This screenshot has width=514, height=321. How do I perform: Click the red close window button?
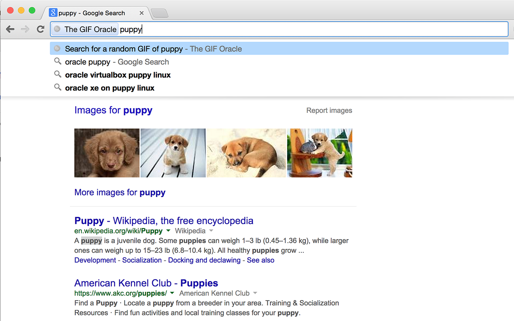point(11,10)
